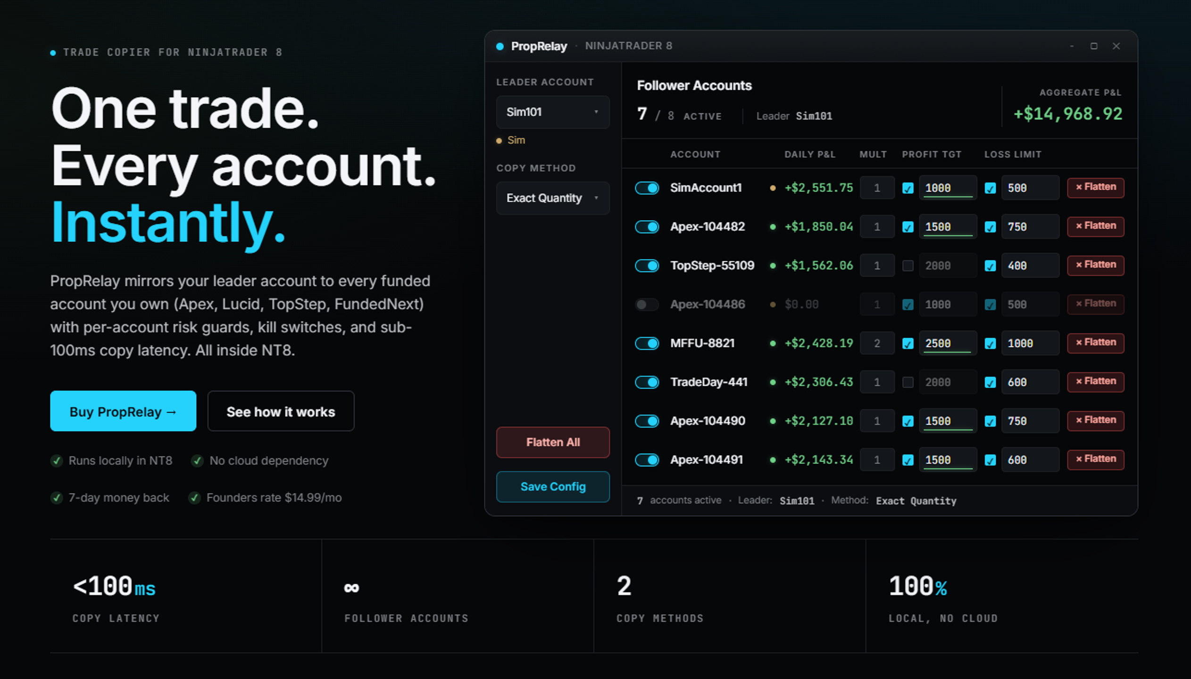The width and height of the screenshot is (1191, 679).
Task: Click the Flatten All button
Action: pos(552,442)
